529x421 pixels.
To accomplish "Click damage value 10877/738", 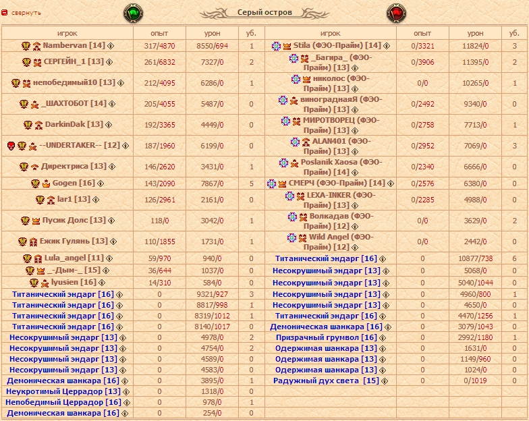I will click(475, 259).
